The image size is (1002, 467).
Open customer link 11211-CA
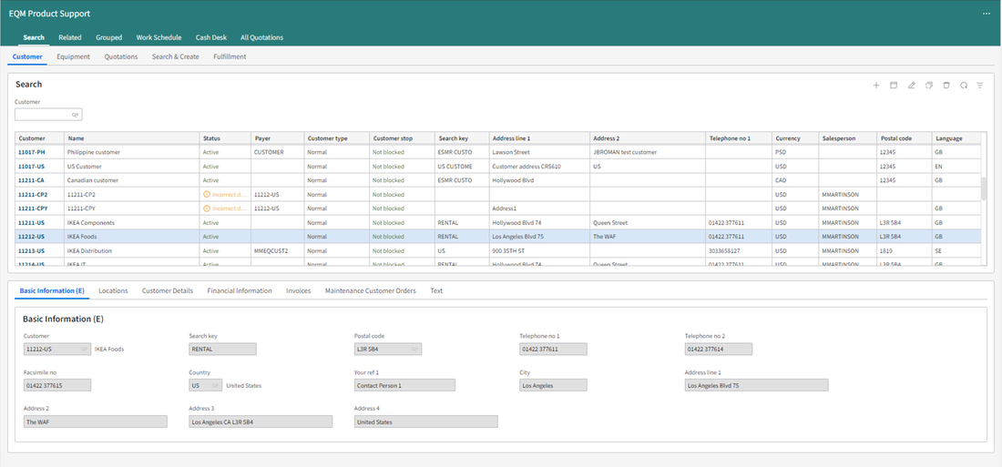coord(31,180)
